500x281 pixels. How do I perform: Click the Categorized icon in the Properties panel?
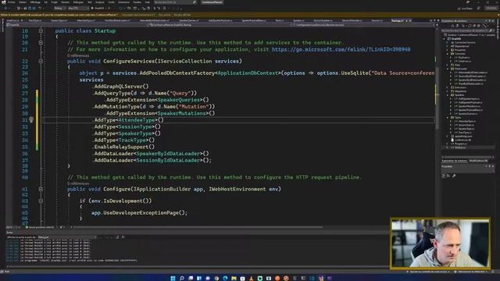tap(443, 176)
